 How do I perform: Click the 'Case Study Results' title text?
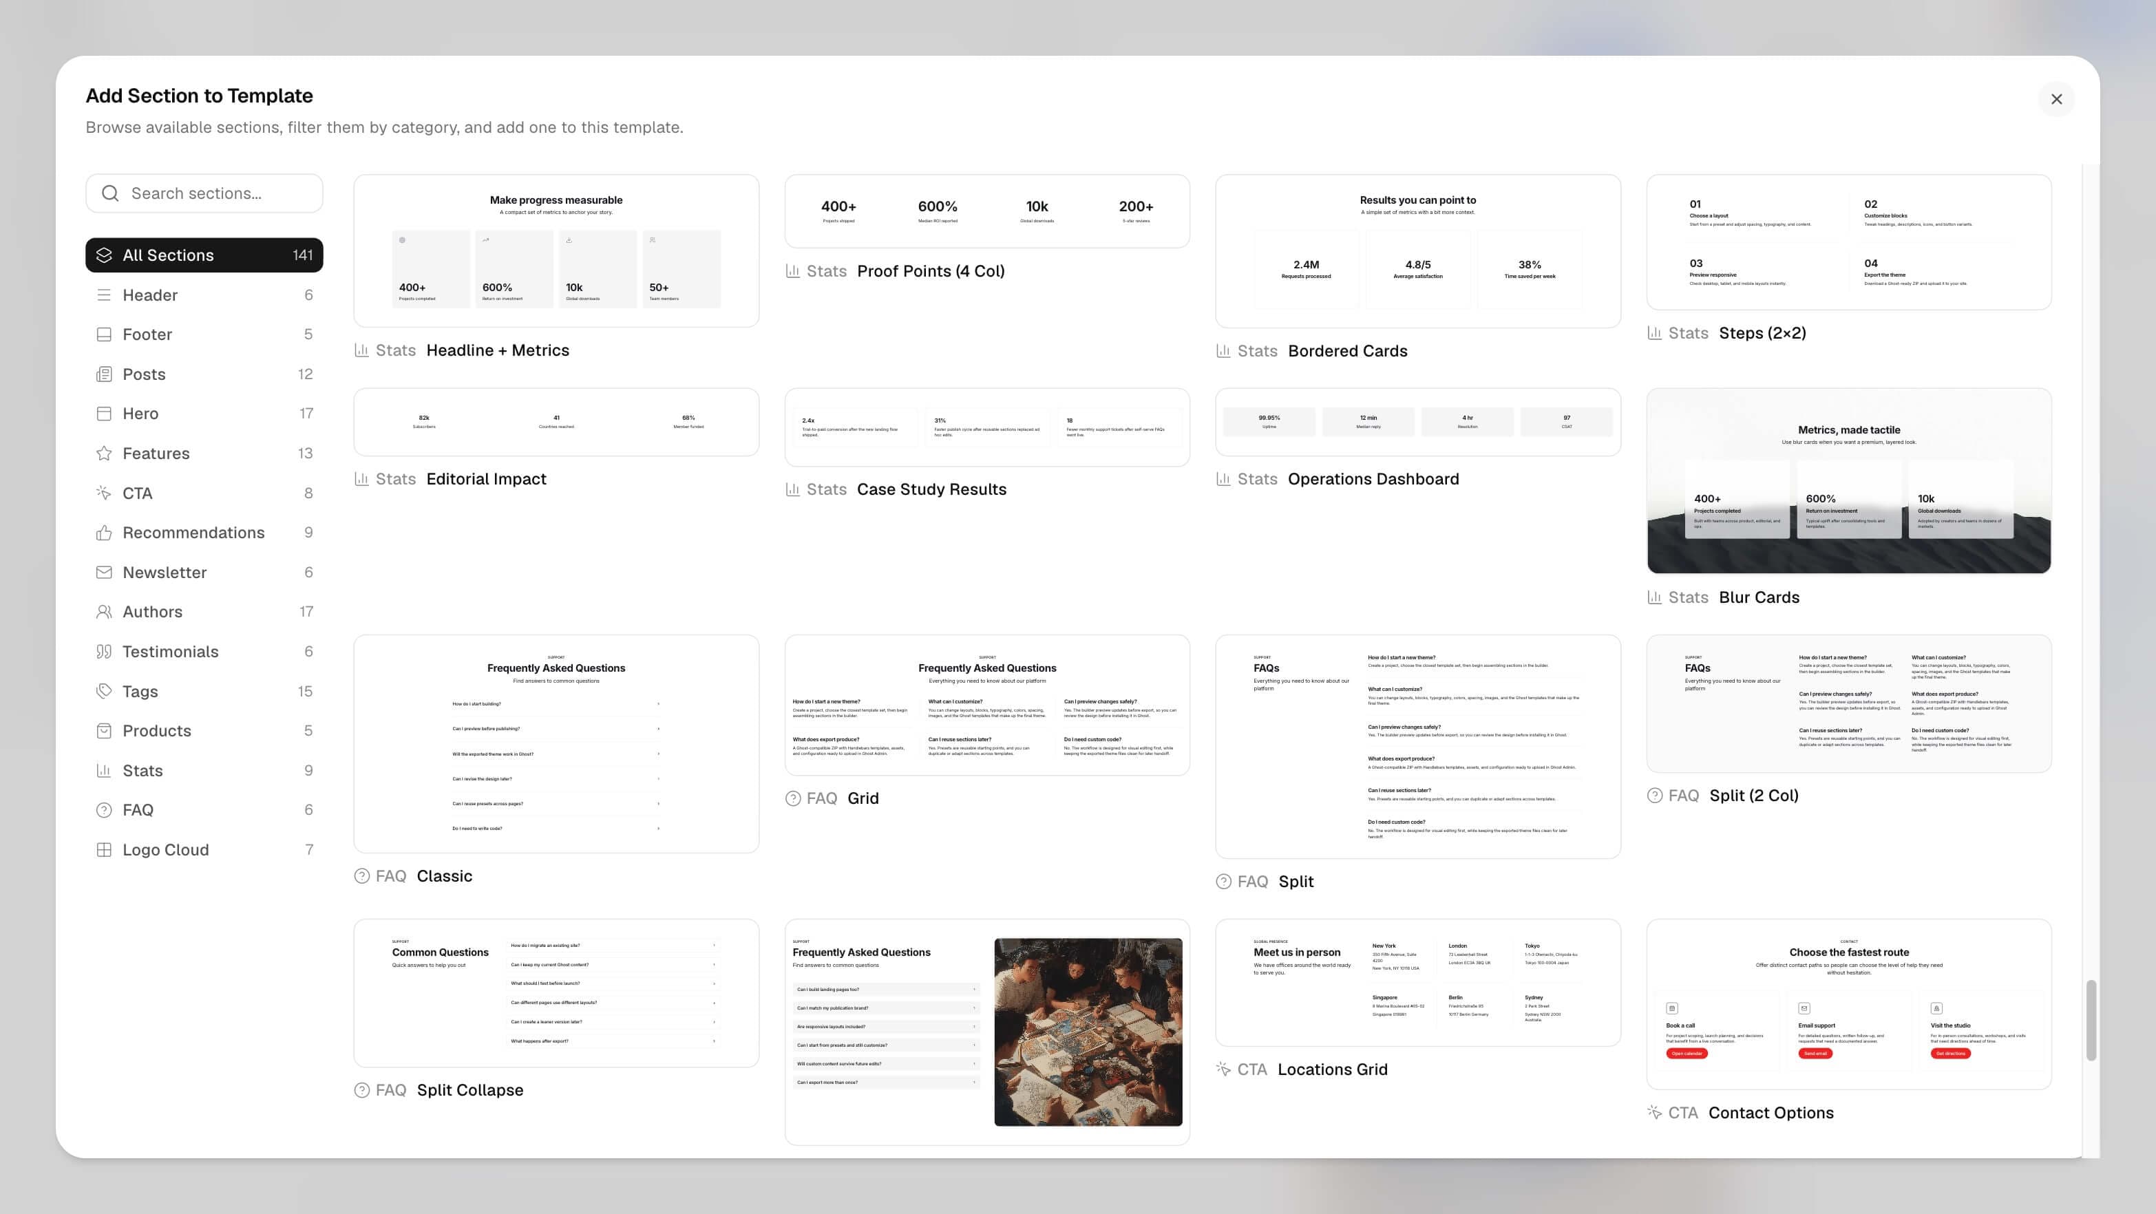pyautogui.click(x=931, y=489)
